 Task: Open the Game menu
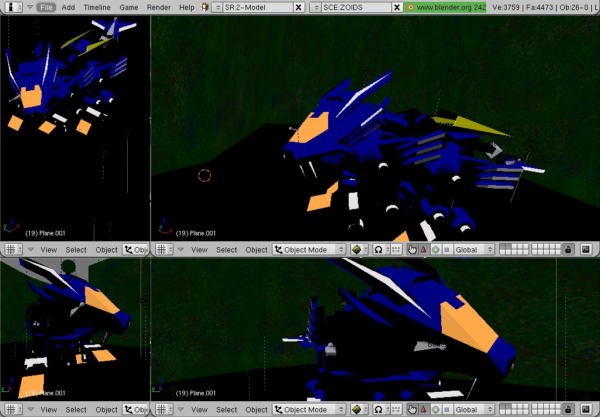pos(128,7)
